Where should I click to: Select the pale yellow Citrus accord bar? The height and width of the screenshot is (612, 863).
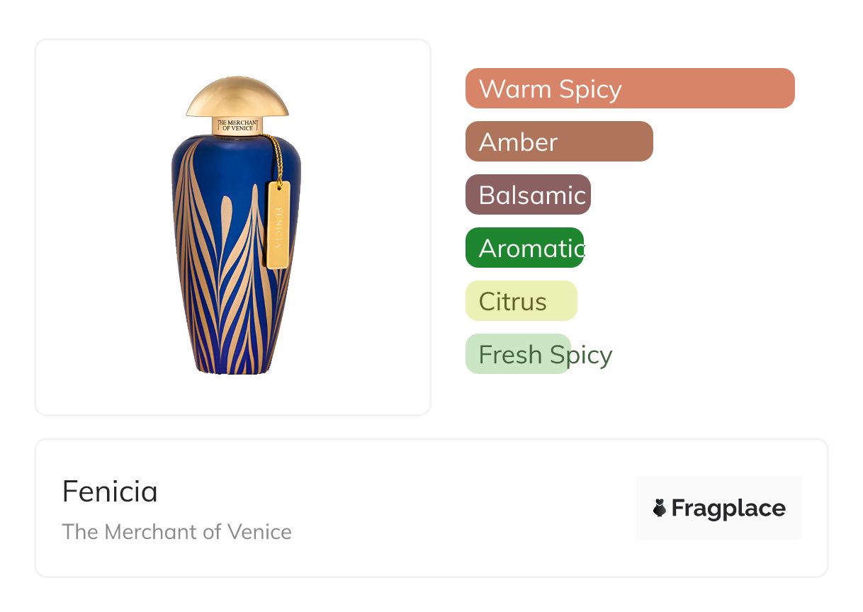pos(521,301)
